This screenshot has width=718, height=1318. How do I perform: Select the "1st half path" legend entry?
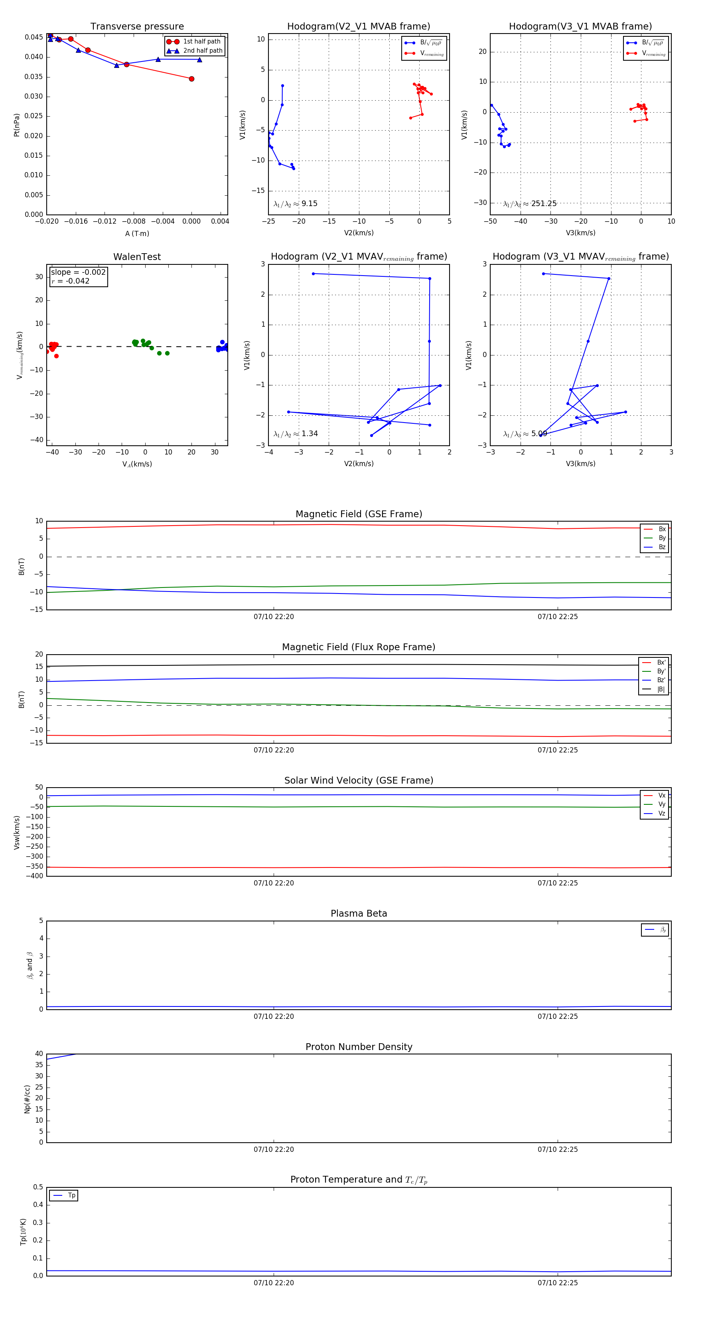click(x=194, y=42)
